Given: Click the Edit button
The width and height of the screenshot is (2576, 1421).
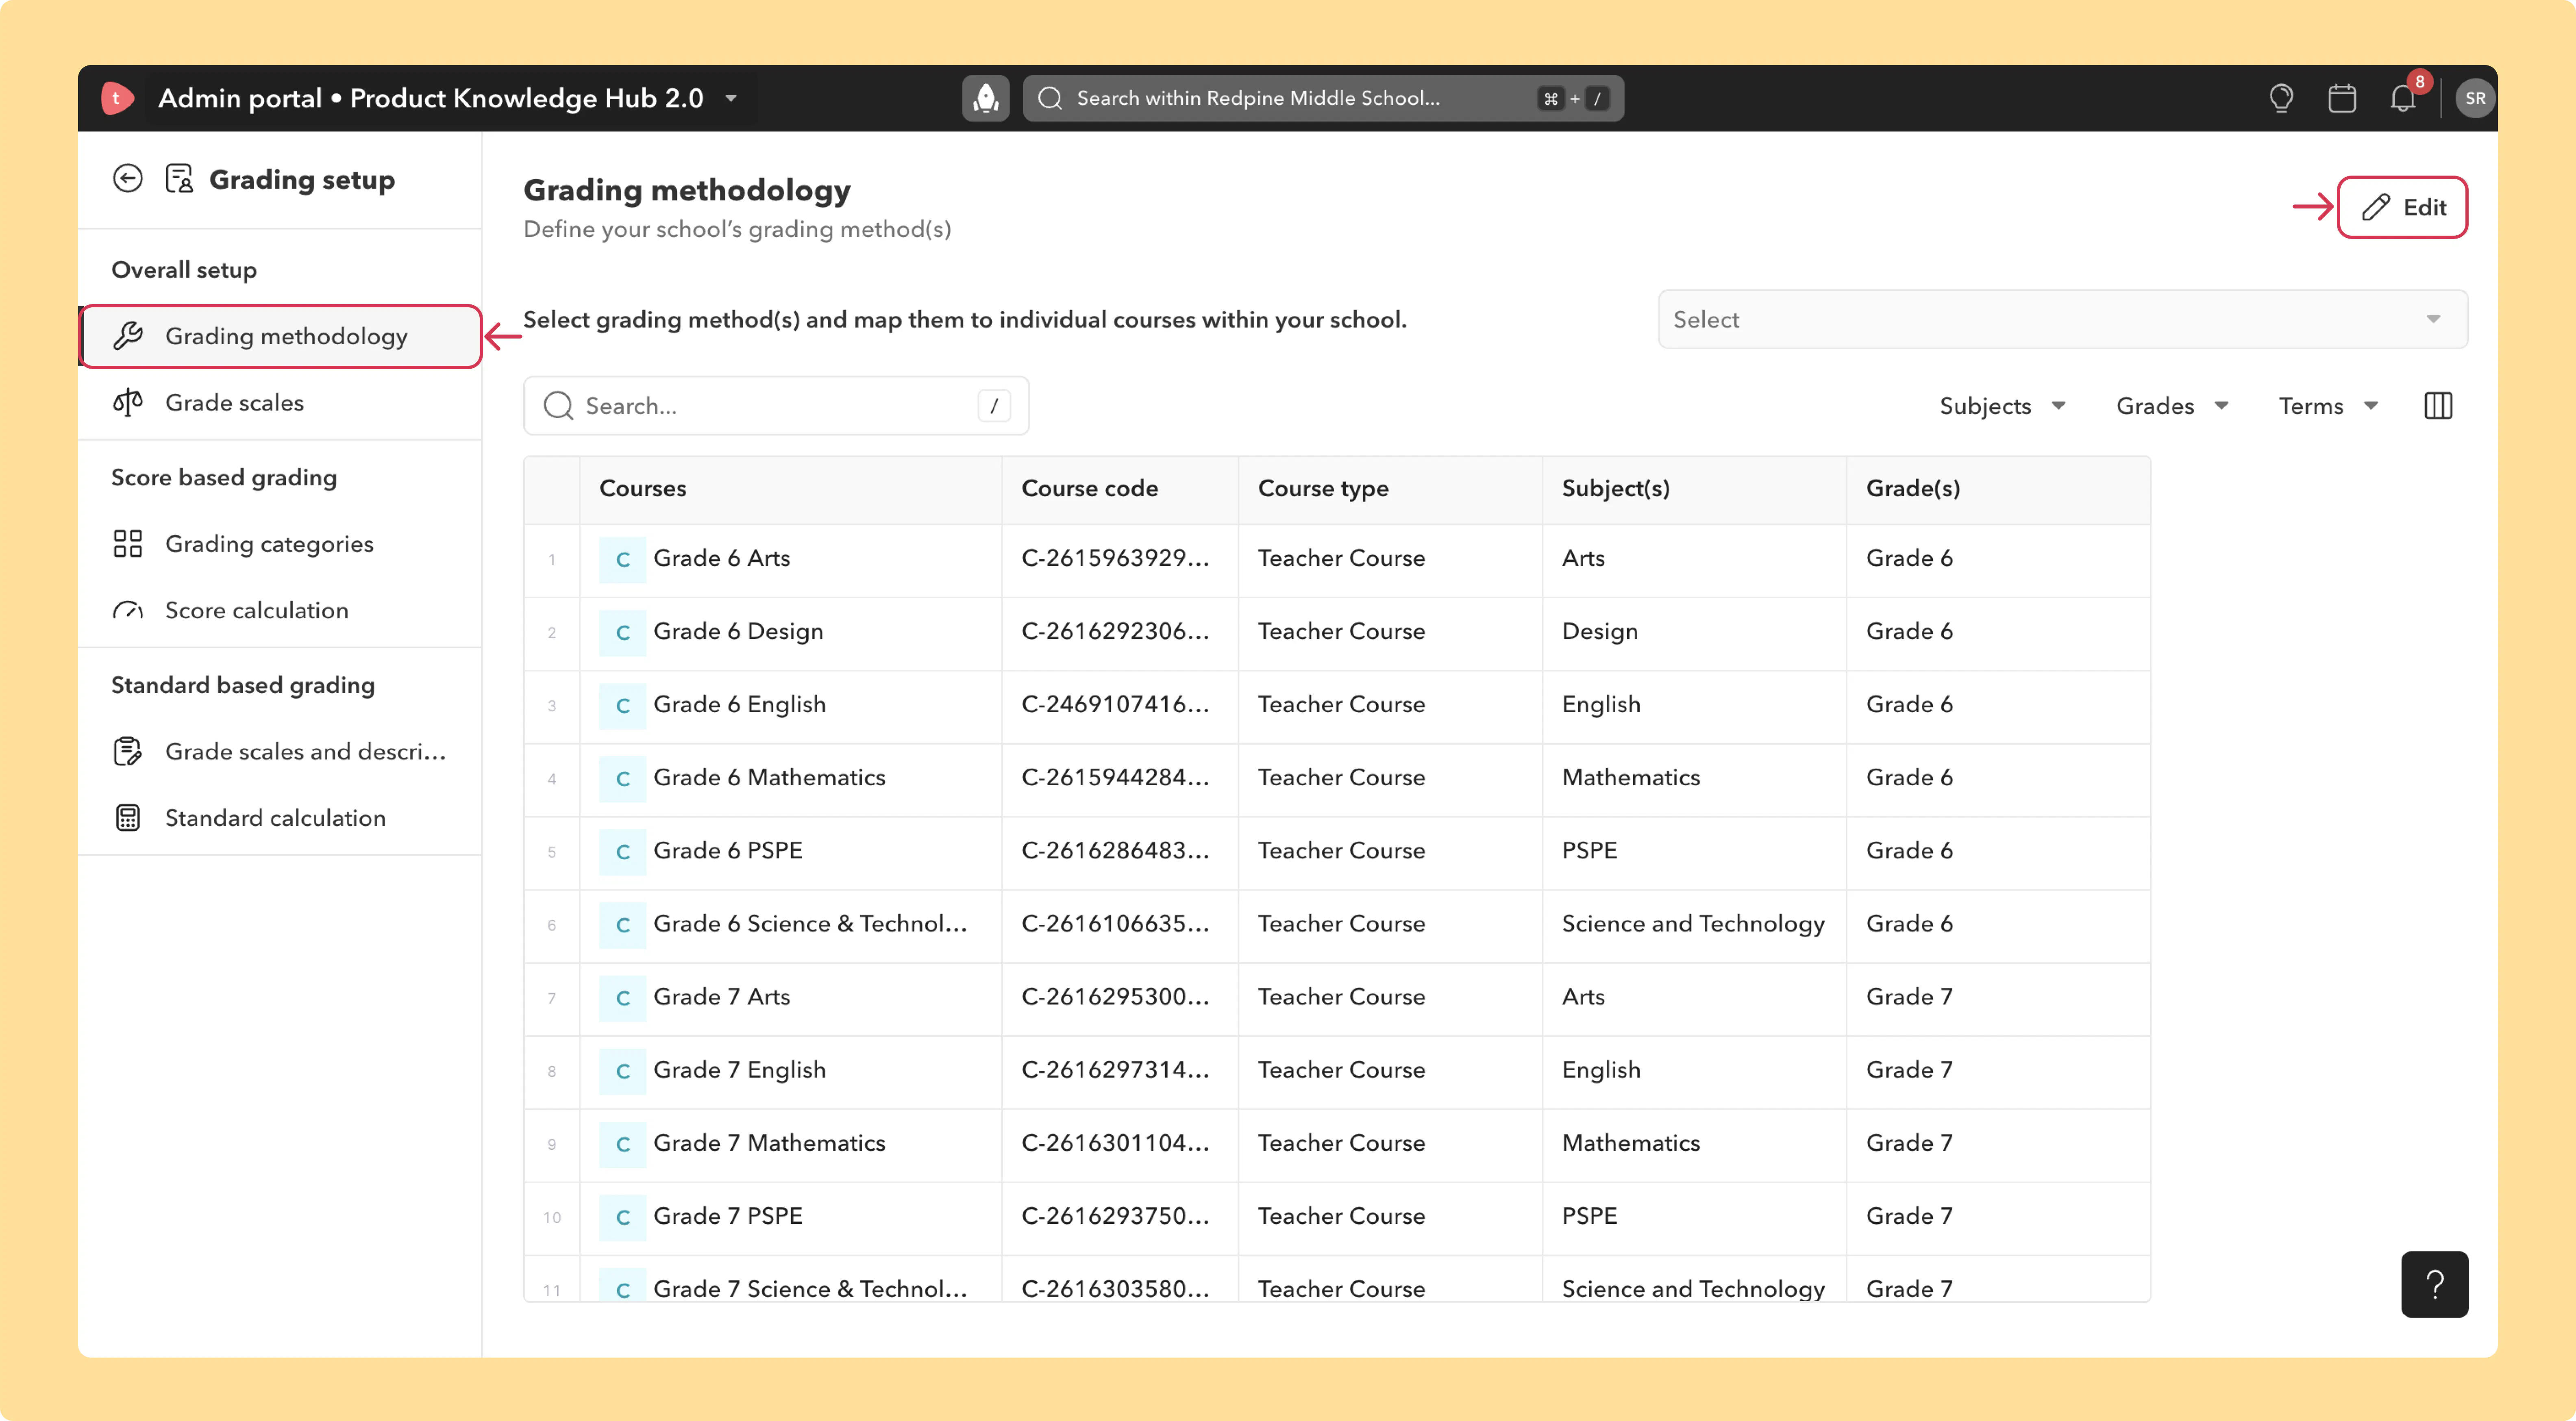Looking at the screenshot, I should pyautogui.click(x=2403, y=207).
